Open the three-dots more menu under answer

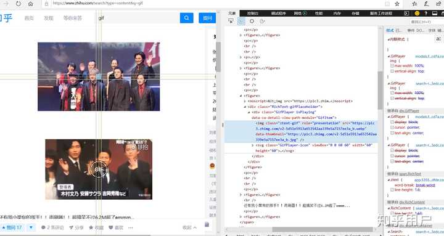pyautogui.click(x=131, y=227)
